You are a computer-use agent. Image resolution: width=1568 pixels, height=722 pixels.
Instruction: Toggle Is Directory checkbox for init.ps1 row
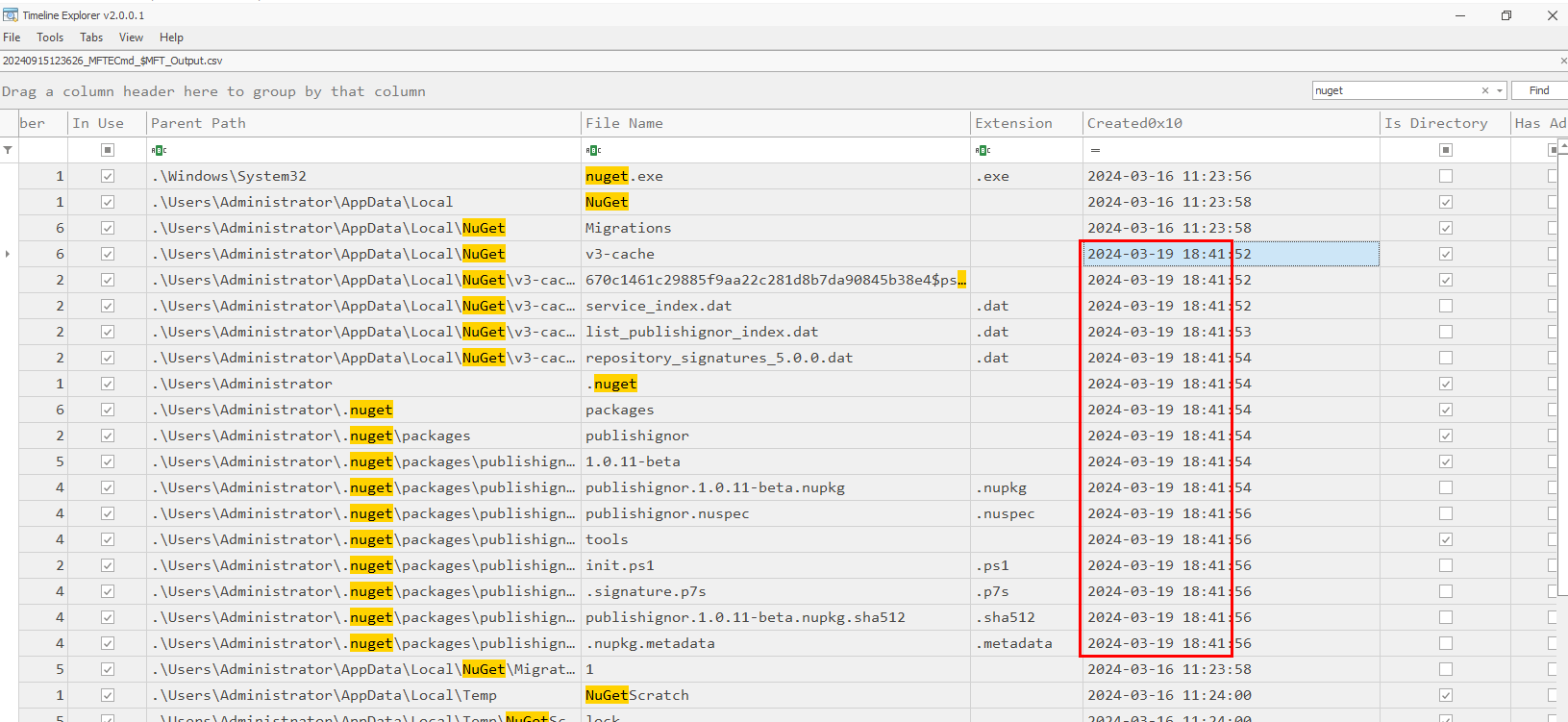1446,565
